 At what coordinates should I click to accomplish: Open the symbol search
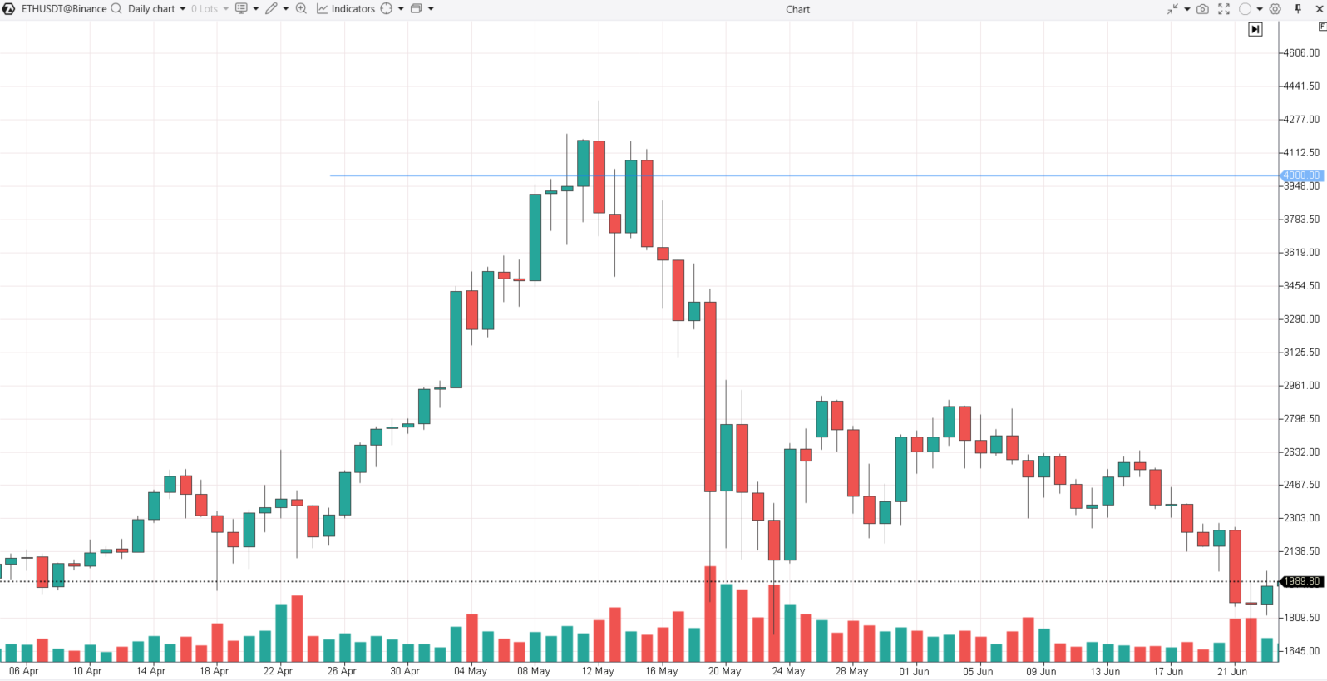click(x=116, y=9)
